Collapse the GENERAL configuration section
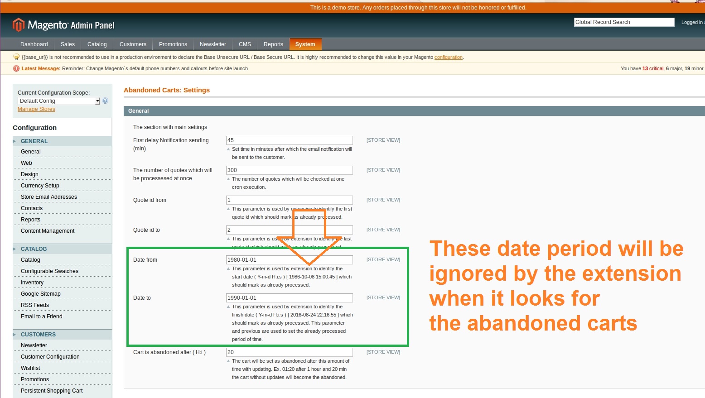The height and width of the screenshot is (398, 705). [63, 141]
